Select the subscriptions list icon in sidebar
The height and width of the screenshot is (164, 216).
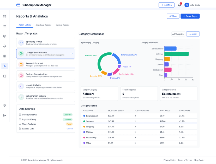click(x=4, y=26)
